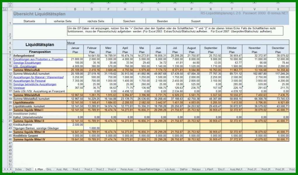
Task: Select row header 11
Action: pos(10,70)
